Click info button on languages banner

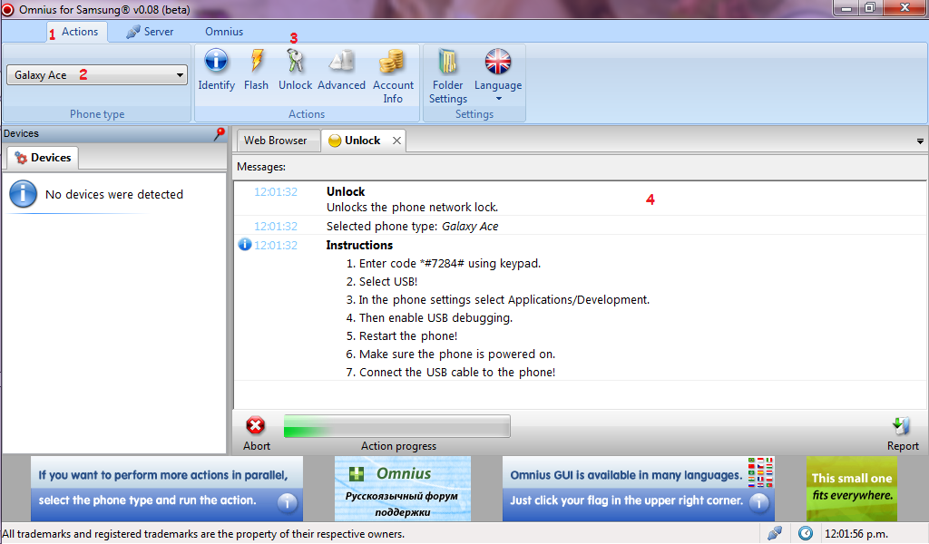[759, 502]
